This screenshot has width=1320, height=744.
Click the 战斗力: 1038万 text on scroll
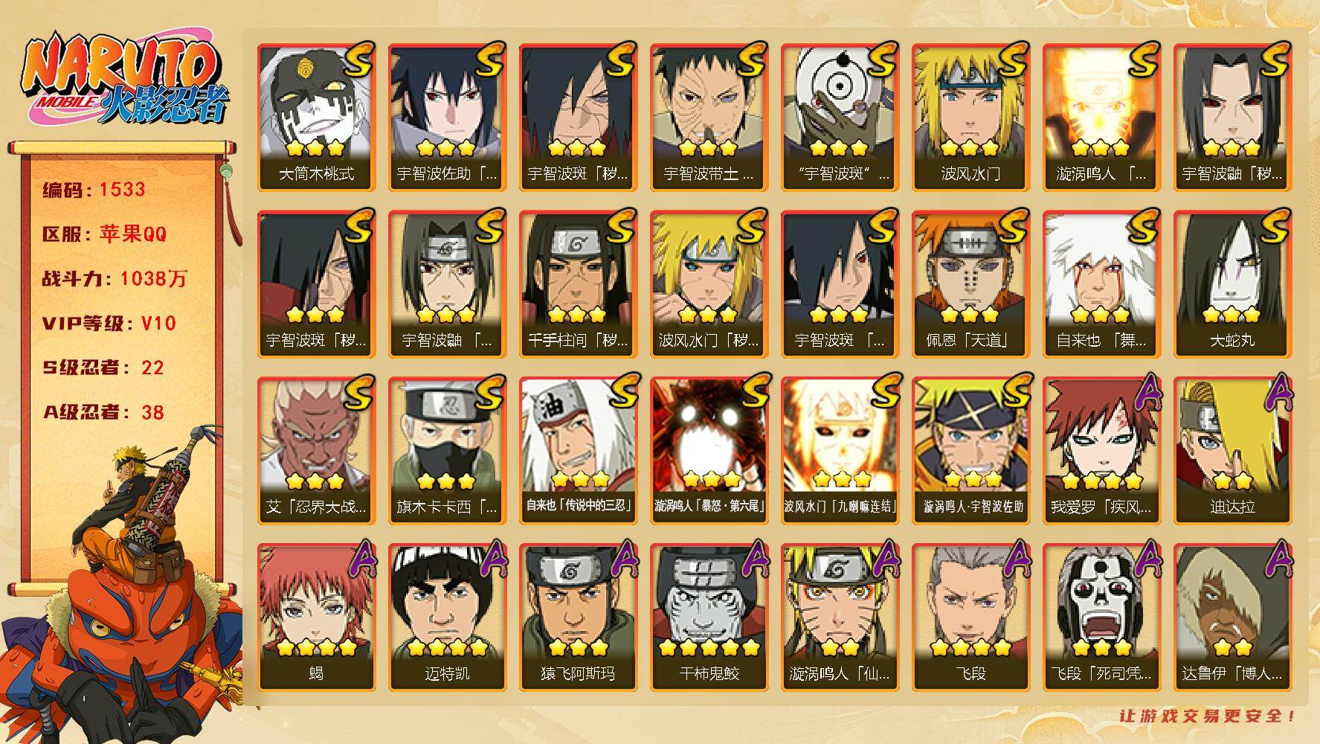(x=115, y=279)
